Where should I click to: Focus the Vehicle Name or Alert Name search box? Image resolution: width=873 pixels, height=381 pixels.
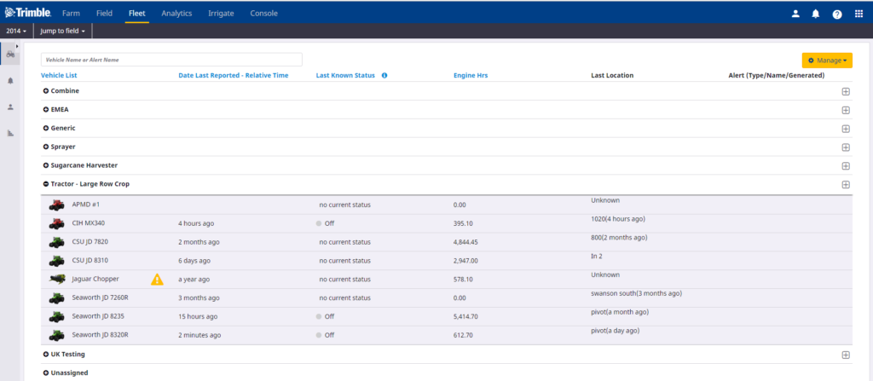pos(171,60)
